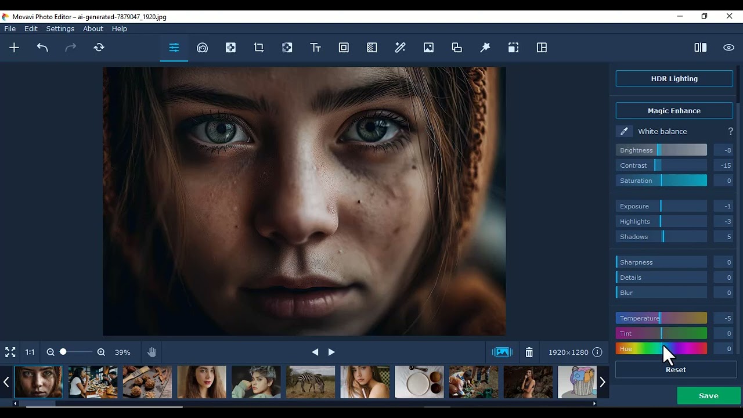Viewport: 743px width, 418px height.
Task: Open the Text tool
Action: pyautogui.click(x=315, y=48)
